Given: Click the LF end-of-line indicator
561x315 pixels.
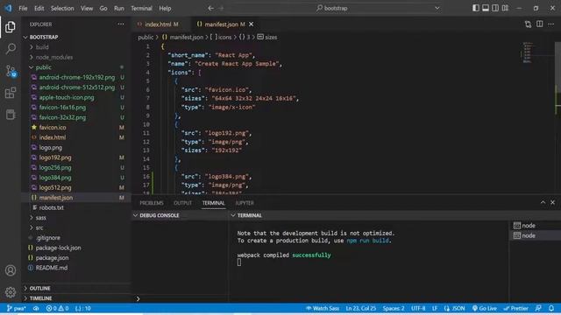Looking at the screenshot, I should click(x=435, y=308).
